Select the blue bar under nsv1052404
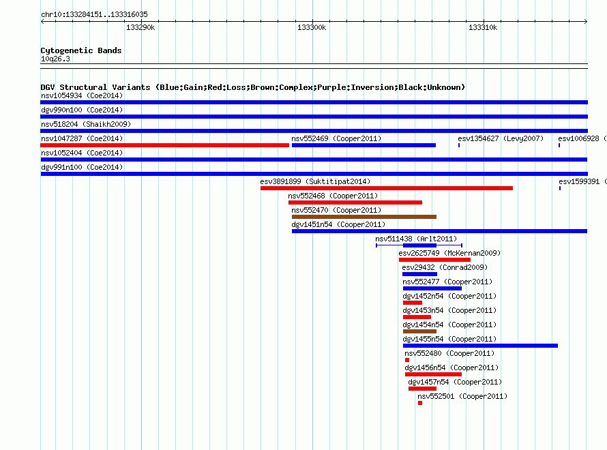 [314, 160]
